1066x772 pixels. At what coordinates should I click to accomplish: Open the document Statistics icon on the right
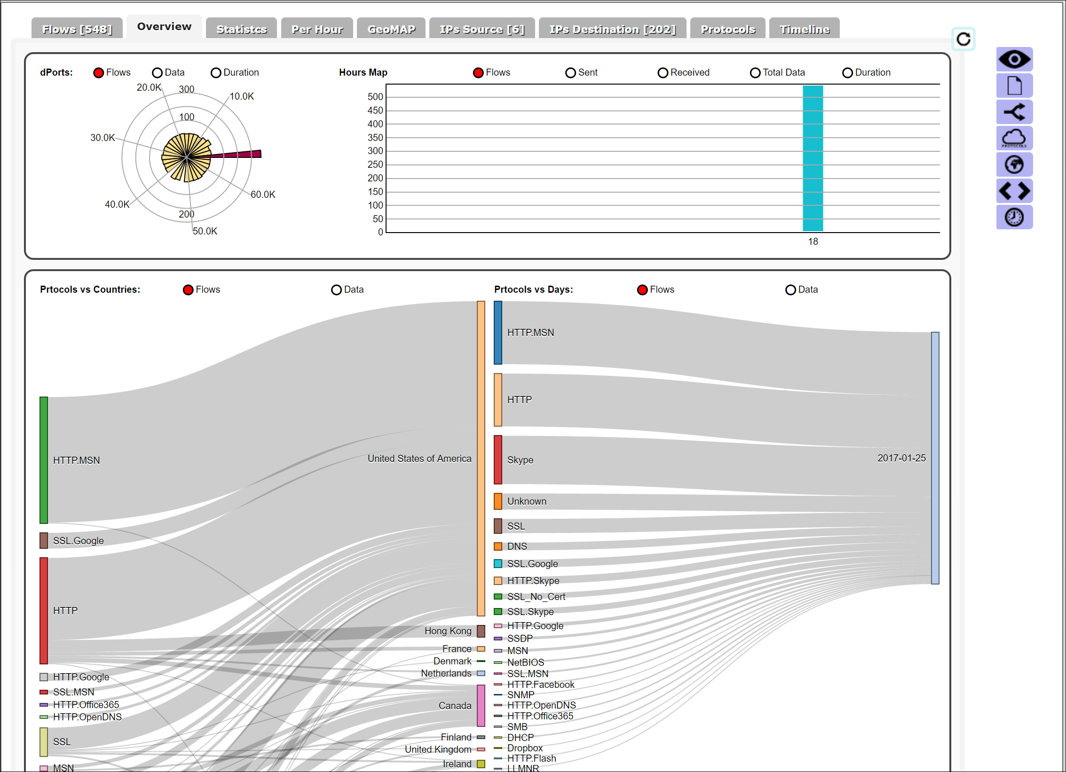(1014, 86)
